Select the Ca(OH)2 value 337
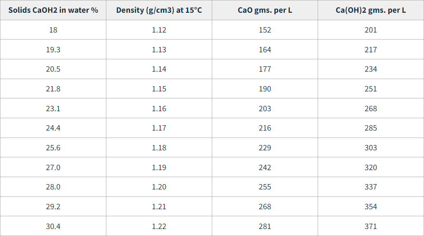The image size is (424, 236). click(x=371, y=187)
